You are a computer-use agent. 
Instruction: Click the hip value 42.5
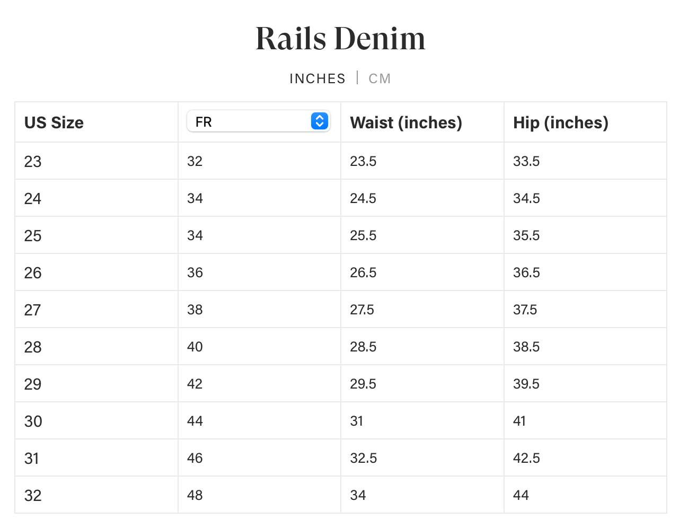coord(526,458)
